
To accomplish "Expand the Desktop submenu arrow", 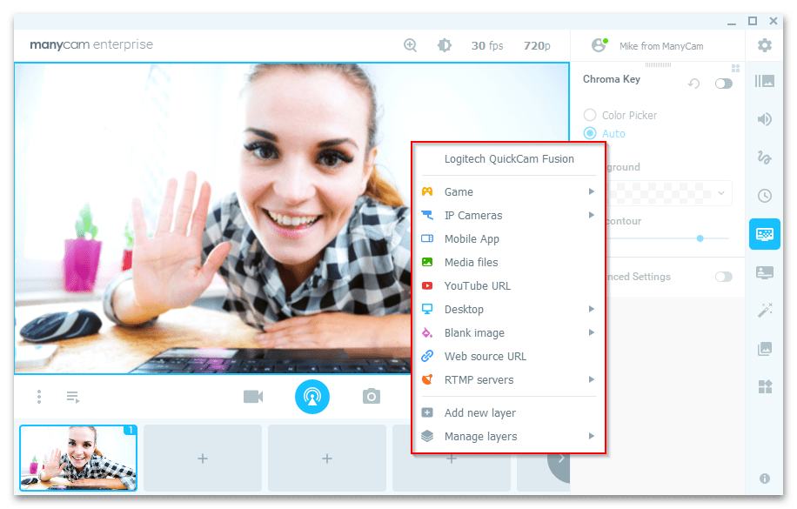I will click(591, 309).
